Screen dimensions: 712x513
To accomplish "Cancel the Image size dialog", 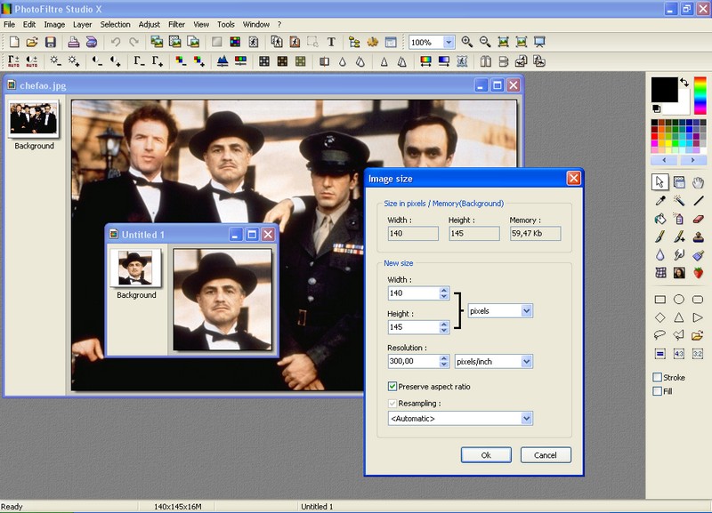I will tap(546, 455).
